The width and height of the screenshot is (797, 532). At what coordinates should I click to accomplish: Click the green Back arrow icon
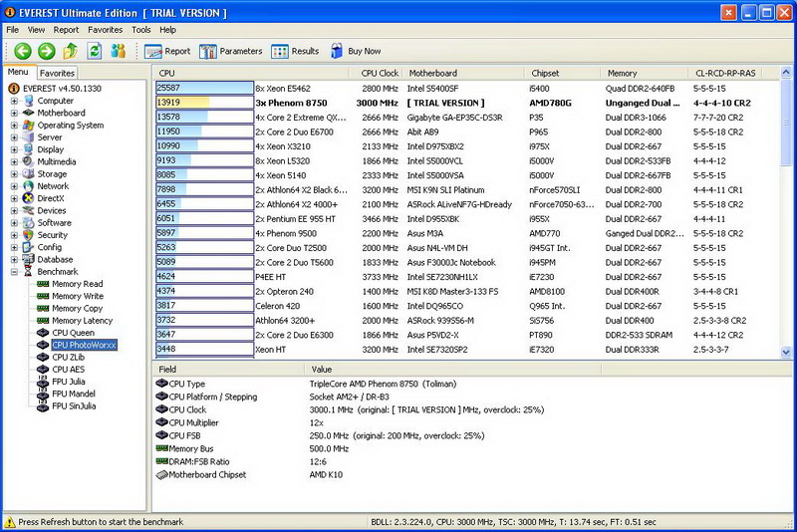point(23,51)
